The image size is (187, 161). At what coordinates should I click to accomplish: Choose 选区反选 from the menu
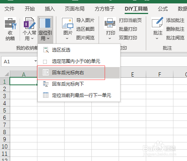pos(79,50)
